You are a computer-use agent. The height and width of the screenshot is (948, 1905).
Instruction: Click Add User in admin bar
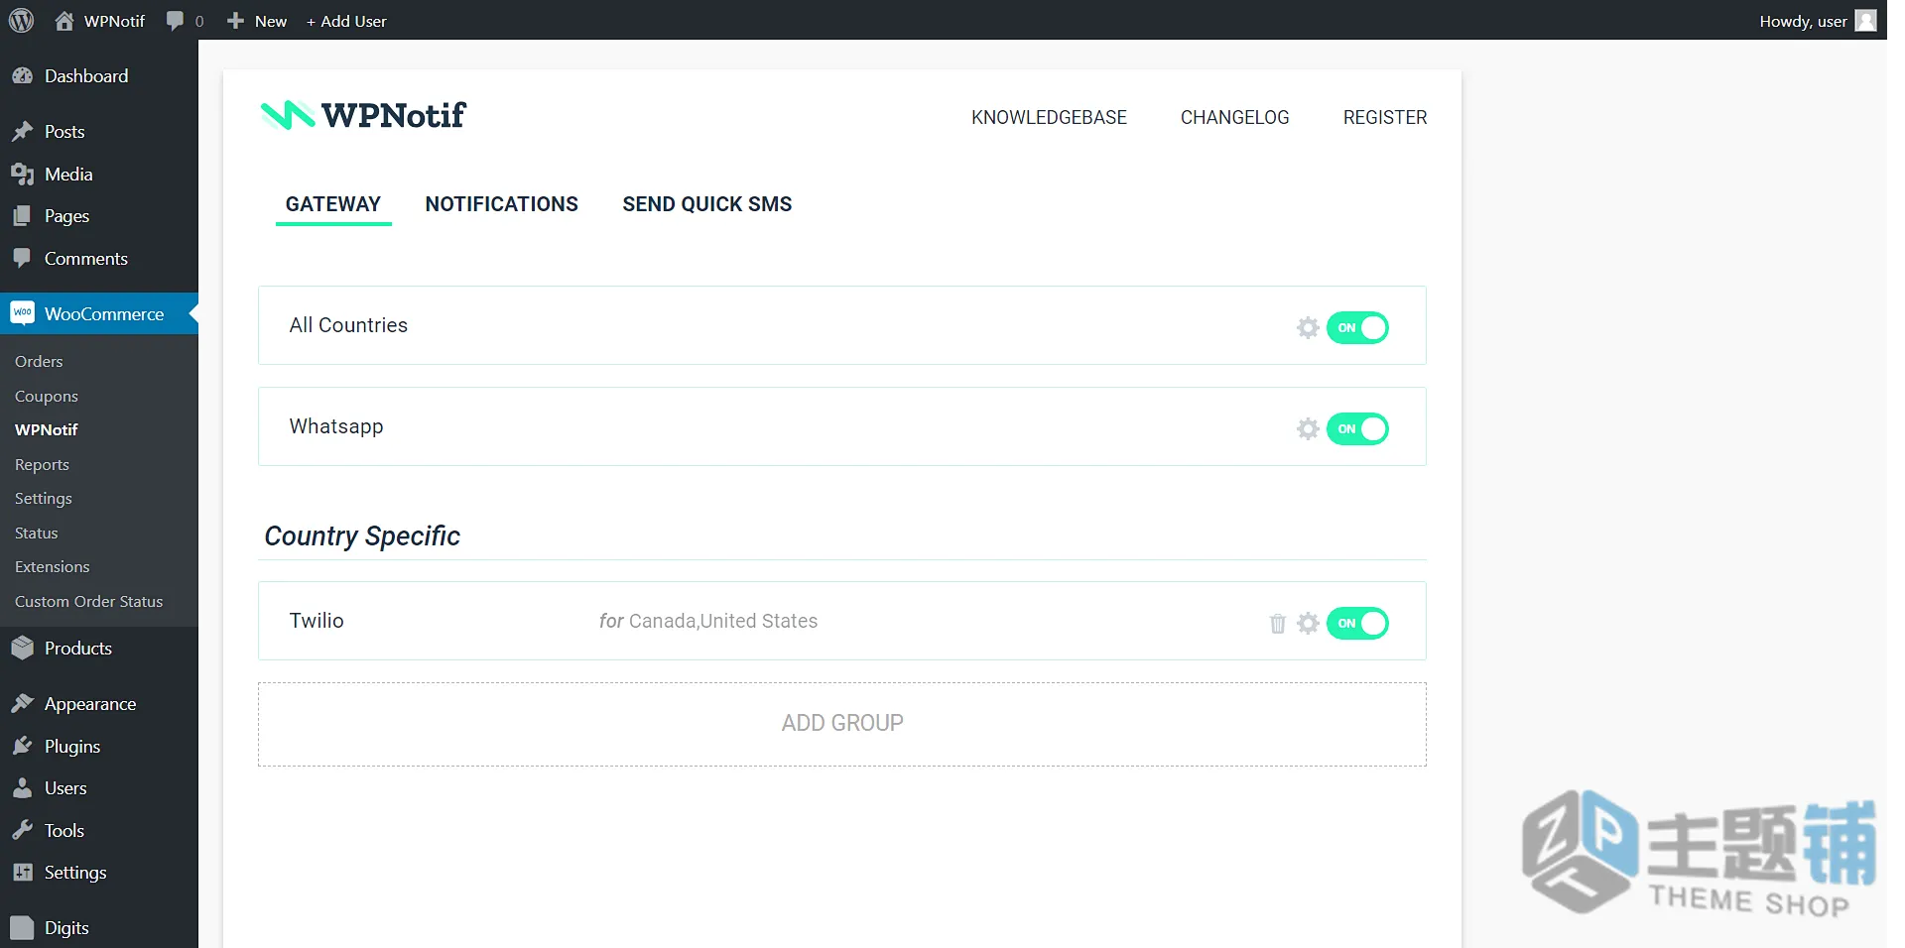pos(346,21)
